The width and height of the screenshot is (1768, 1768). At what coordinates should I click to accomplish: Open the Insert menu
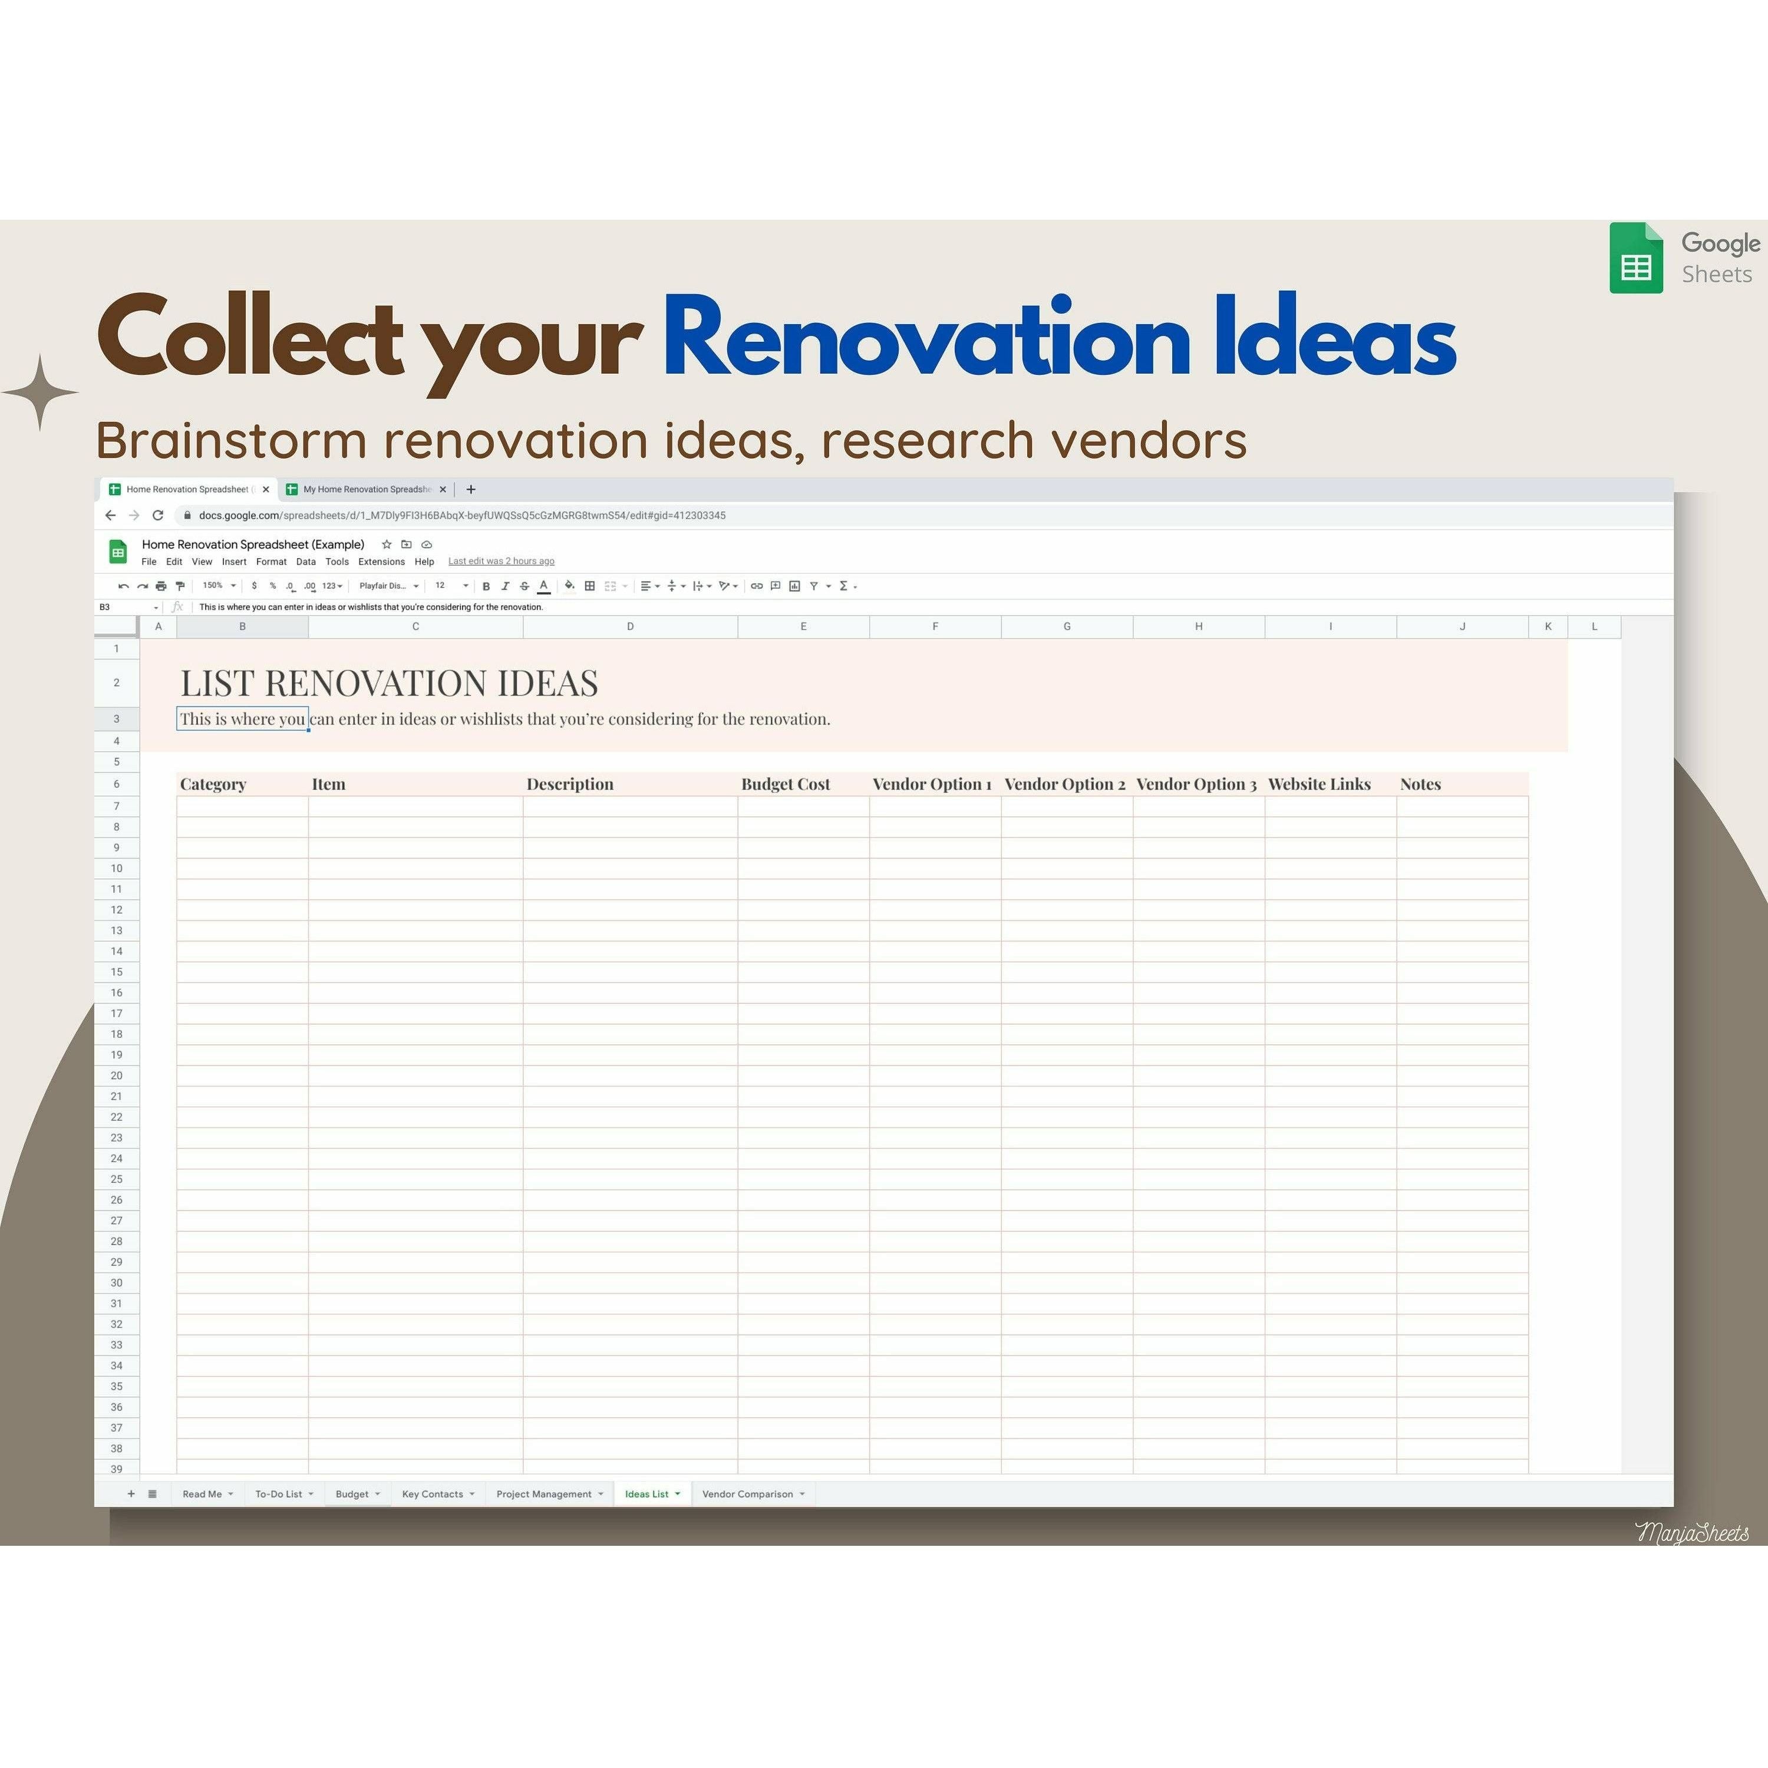tap(235, 562)
